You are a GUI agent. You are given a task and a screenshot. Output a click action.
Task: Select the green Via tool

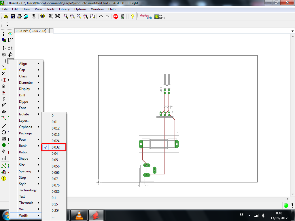pos(3,145)
